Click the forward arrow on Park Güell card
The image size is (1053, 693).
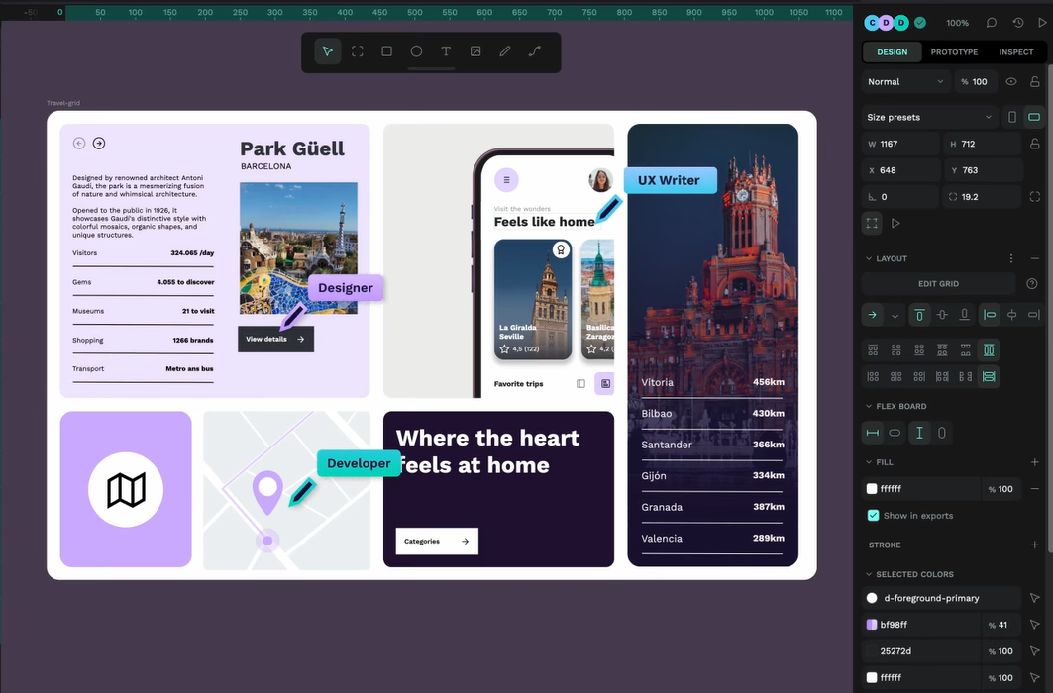[99, 143]
